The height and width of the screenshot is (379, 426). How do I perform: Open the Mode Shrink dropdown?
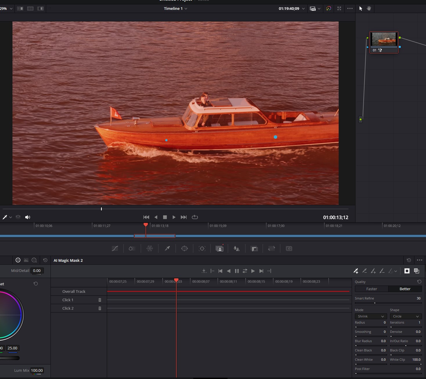pyautogui.click(x=371, y=316)
